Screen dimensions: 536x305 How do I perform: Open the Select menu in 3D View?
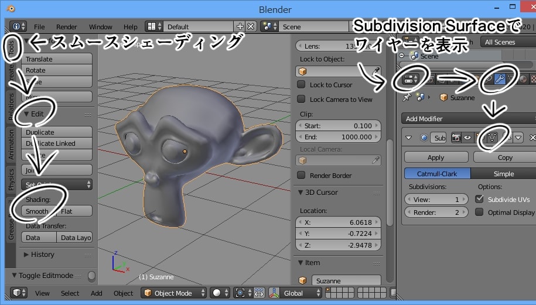(70, 293)
